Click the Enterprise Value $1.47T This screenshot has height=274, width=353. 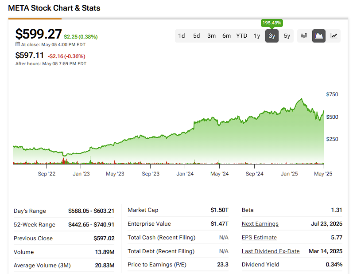pos(220,224)
